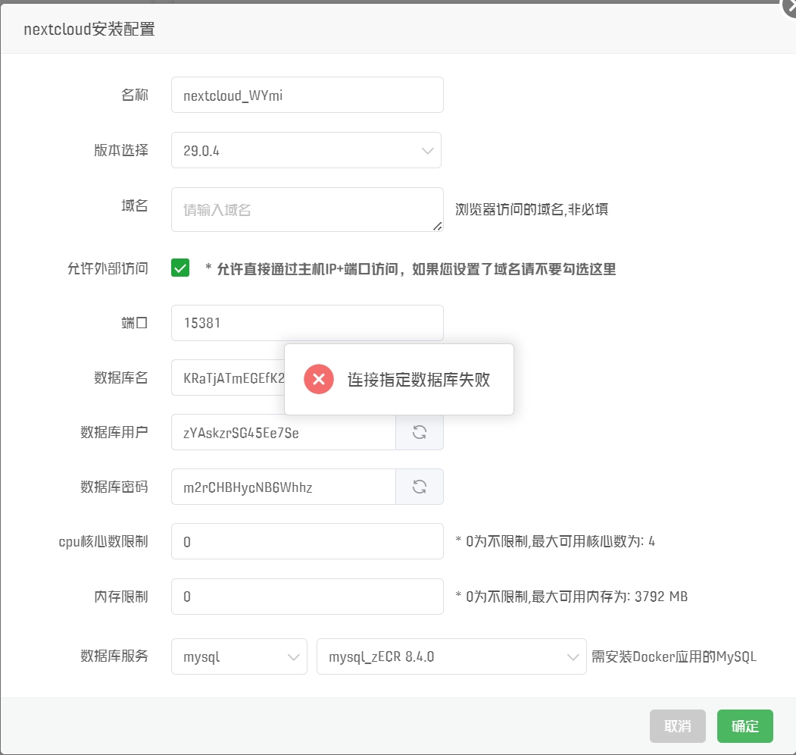Click the memory limit input field
796x755 pixels.
[307, 597]
